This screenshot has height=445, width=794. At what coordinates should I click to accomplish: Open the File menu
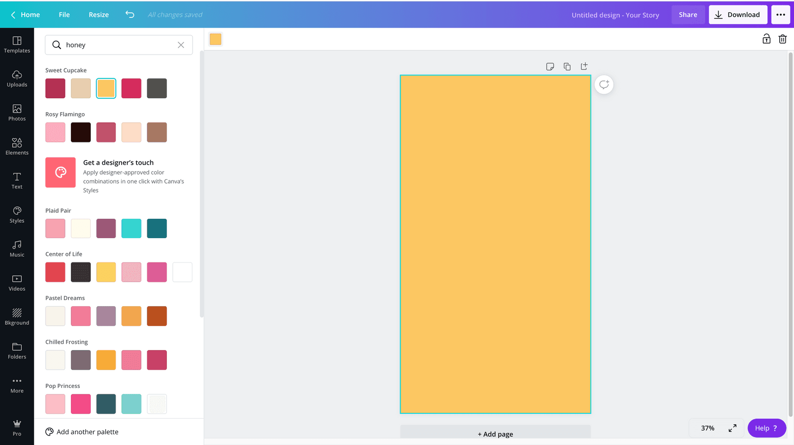[x=64, y=15]
